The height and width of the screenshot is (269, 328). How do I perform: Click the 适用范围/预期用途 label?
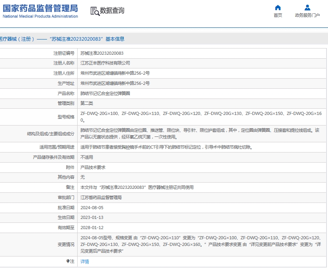[x=57, y=147]
